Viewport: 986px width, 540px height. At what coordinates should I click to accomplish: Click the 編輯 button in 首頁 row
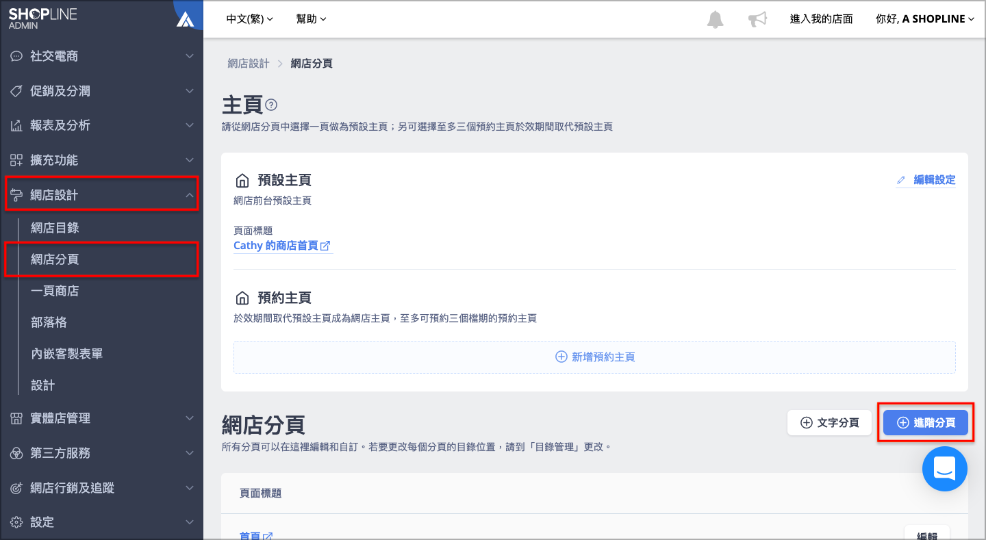click(x=927, y=534)
